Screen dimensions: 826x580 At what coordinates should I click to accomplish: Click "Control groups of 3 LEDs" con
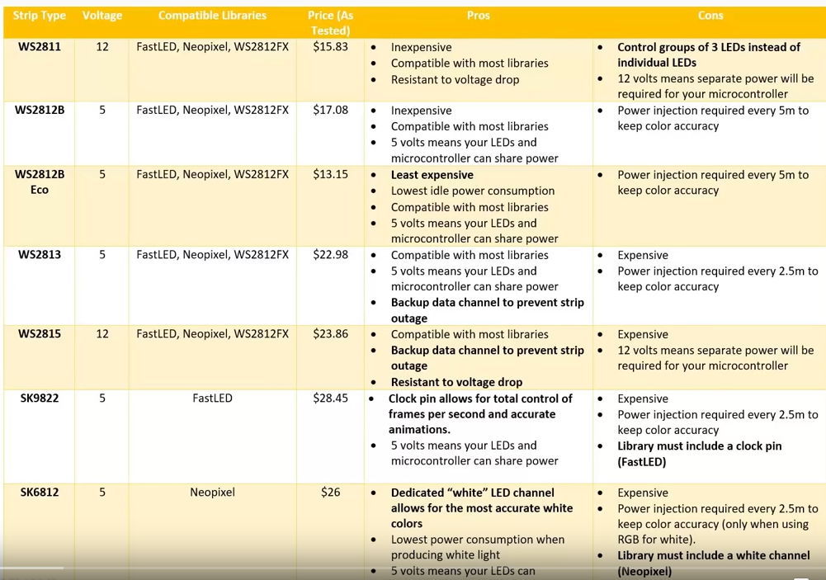709,54
